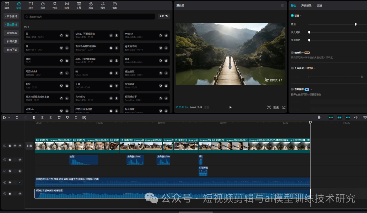The height and width of the screenshot is (213, 367).
Task: Open the selection tool dropdown arrow
Action: [x=9, y=118]
